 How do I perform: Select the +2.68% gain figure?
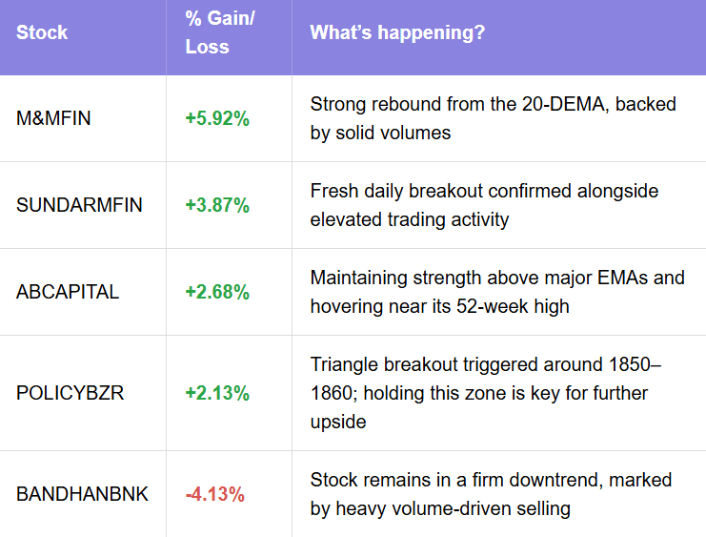click(x=217, y=292)
